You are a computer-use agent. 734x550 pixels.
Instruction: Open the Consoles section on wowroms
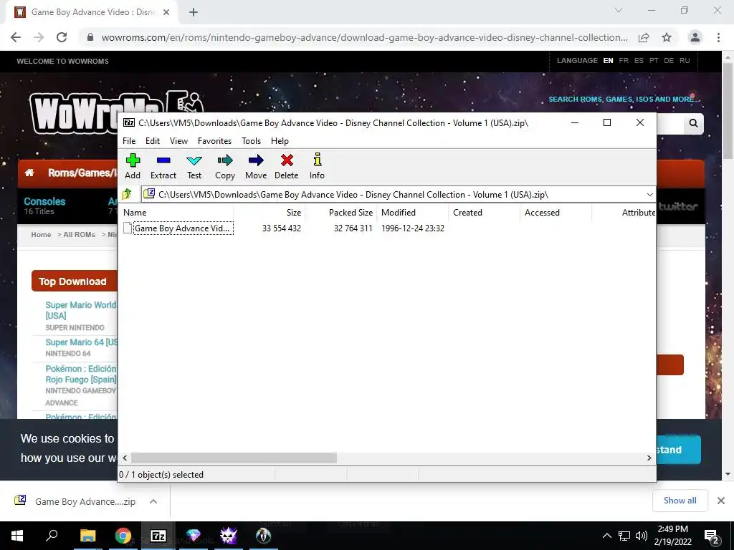44,201
